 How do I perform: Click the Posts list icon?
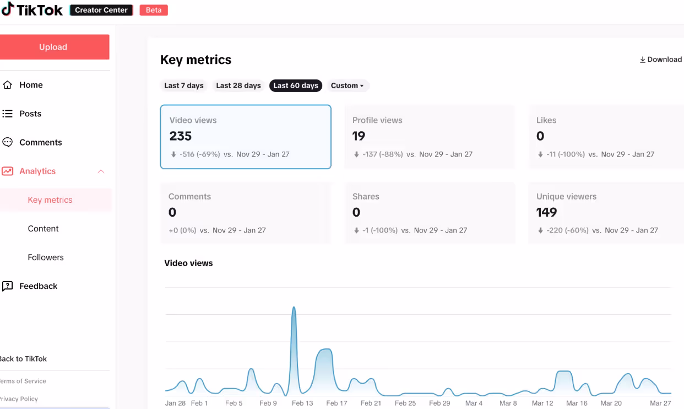coord(7,114)
